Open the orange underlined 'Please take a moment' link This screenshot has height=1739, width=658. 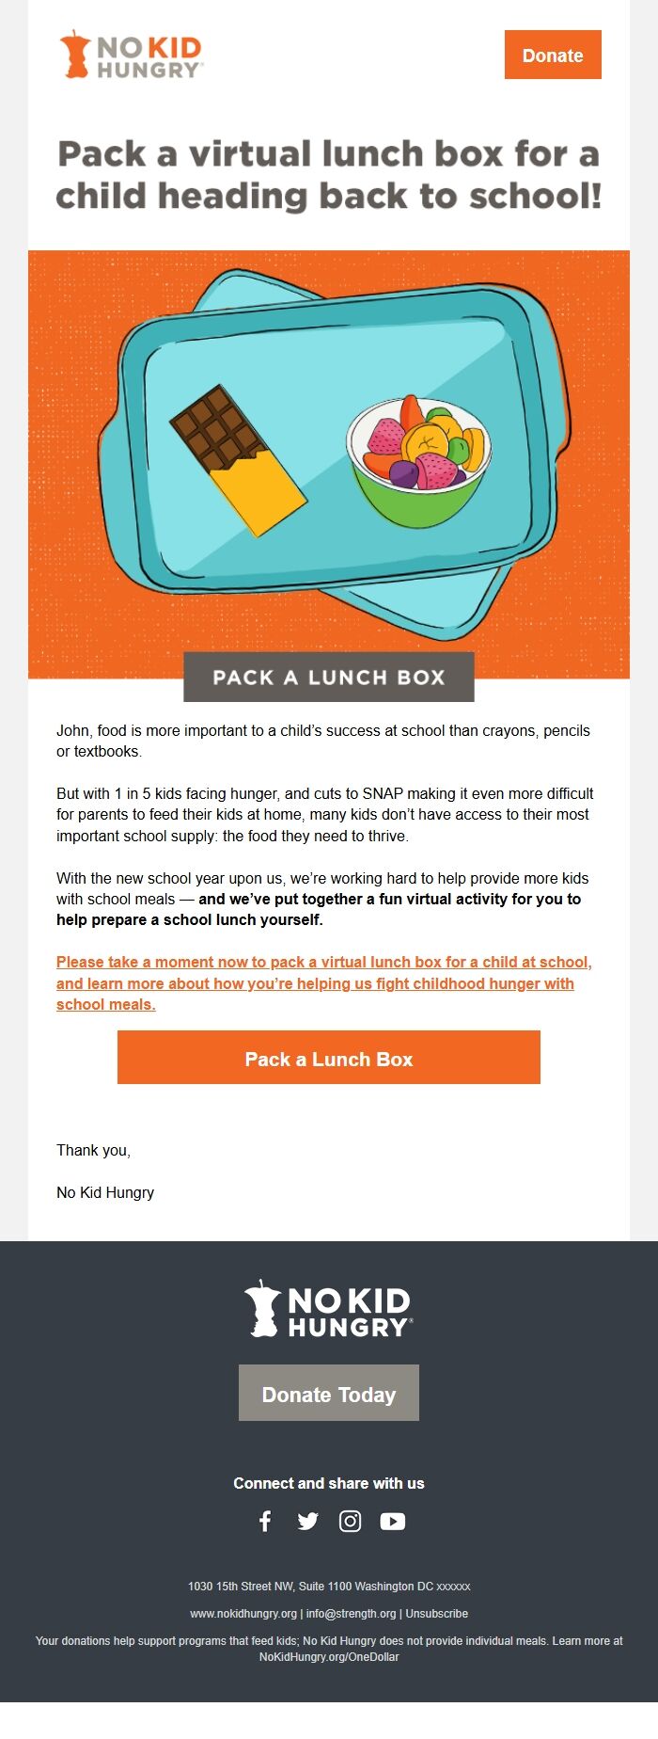pyautogui.click(x=323, y=983)
